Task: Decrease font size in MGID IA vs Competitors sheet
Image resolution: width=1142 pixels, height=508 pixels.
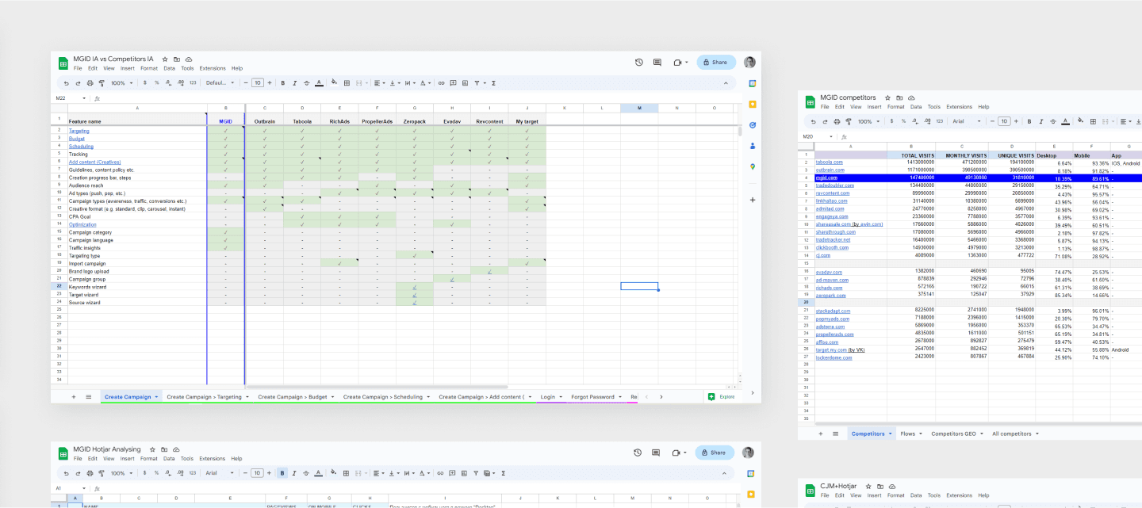Action: point(246,82)
